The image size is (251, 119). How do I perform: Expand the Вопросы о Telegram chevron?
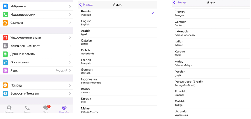pyautogui.click(x=70, y=93)
